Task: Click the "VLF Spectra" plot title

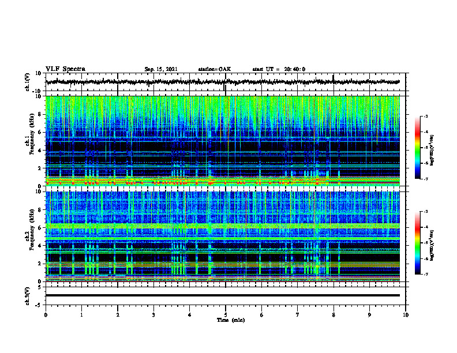Action: (x=65, y=69)
